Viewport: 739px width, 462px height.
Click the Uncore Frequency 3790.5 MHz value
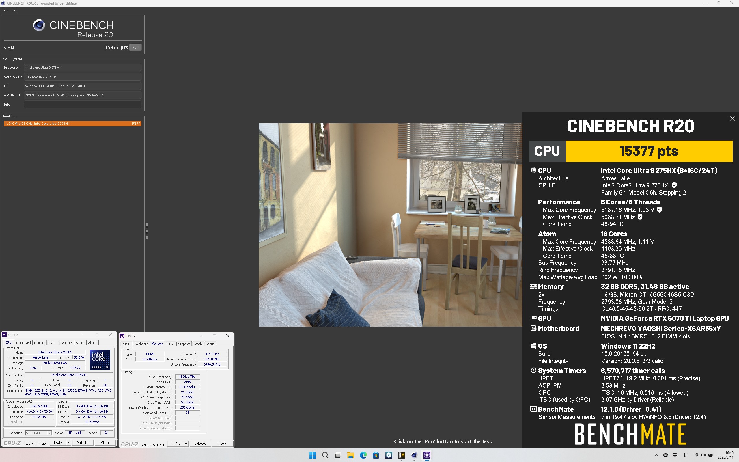(212, 364)
